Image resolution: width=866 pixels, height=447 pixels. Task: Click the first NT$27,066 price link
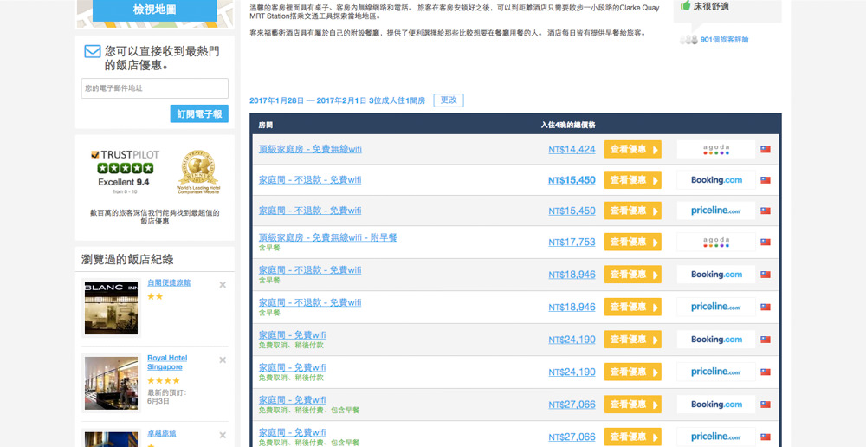tap(572, 405)
